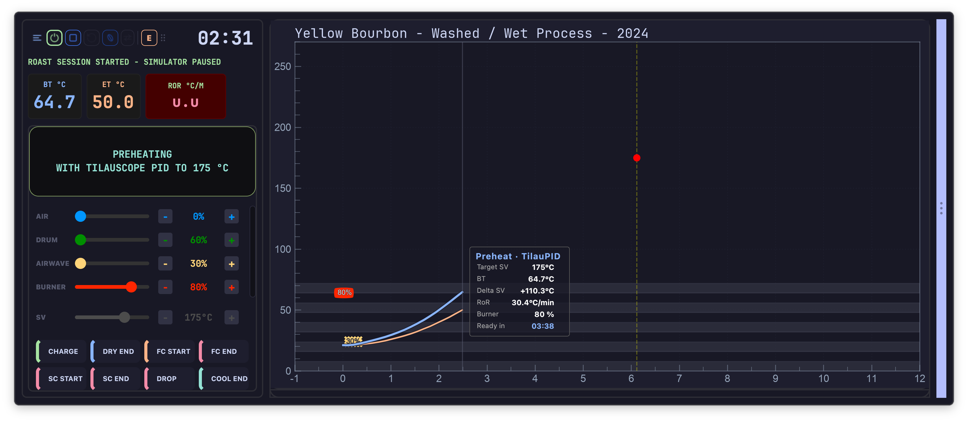Click the SV slider handle
The width and height of the screenshot is (968, 422).
(x=124, y=317)
